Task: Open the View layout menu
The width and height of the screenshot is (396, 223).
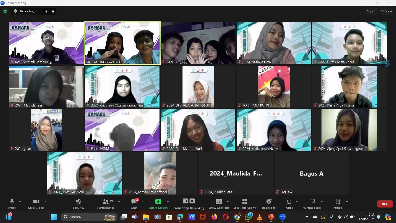Action: coord(387,11)
